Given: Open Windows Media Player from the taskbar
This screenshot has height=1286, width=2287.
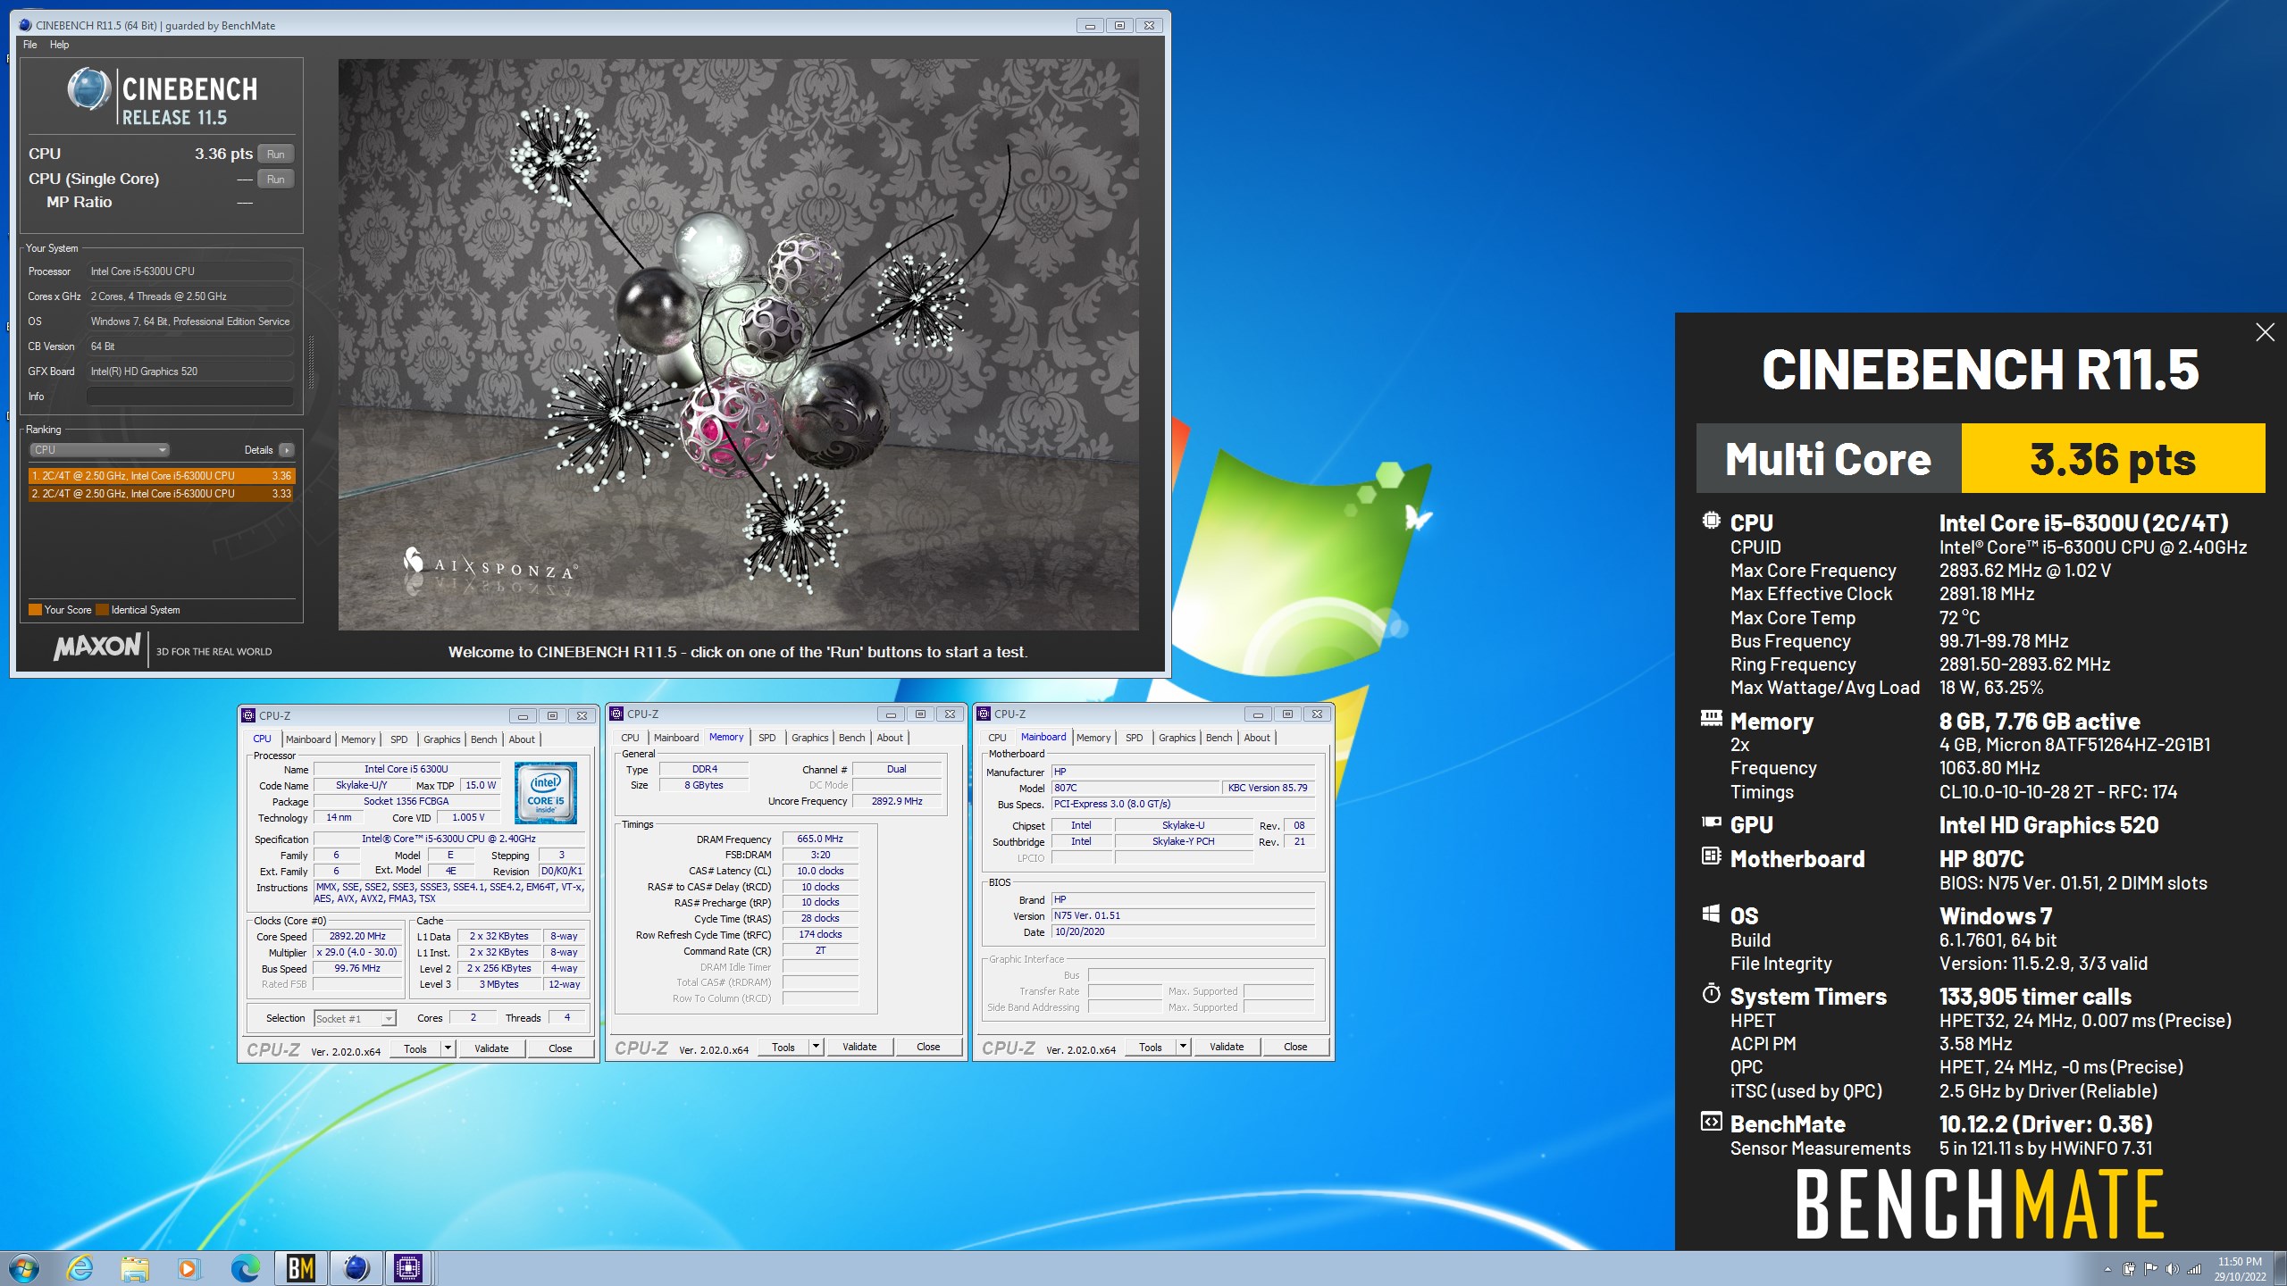Looking at the screenshot, I should (188, 1268).
